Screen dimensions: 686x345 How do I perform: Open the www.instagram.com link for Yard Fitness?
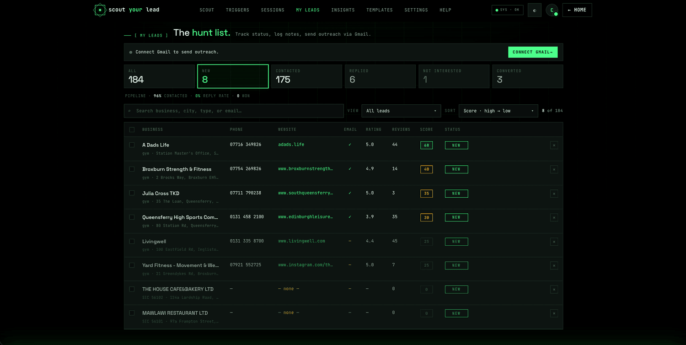coord(305,265)
